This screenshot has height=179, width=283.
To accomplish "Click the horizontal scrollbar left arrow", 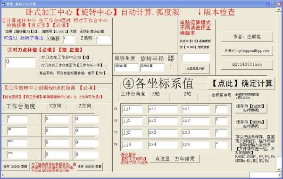I will click(3, 175).
